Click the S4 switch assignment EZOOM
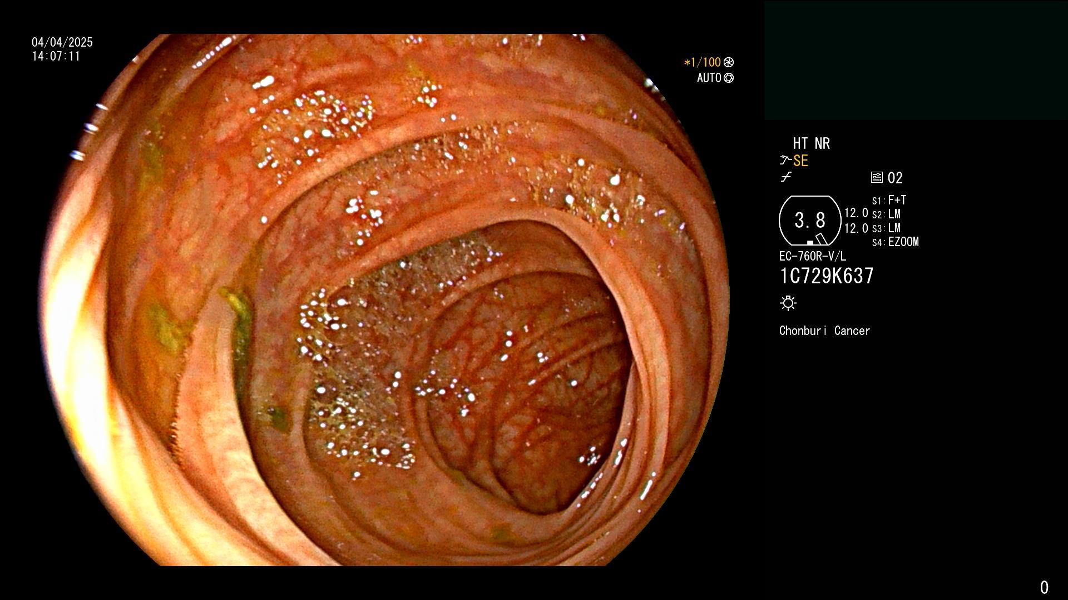This screenshot has height=600, width=1068. [903, 242]
